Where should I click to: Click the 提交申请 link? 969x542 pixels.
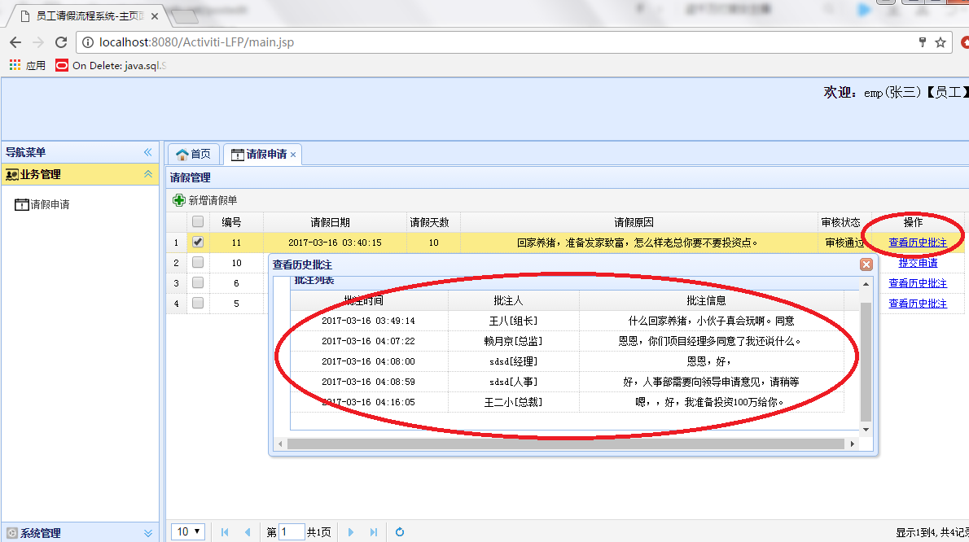click(918, 262)
